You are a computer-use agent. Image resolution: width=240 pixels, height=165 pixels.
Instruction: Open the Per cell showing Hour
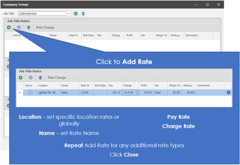pyautogui.click(x=160, y=93)
